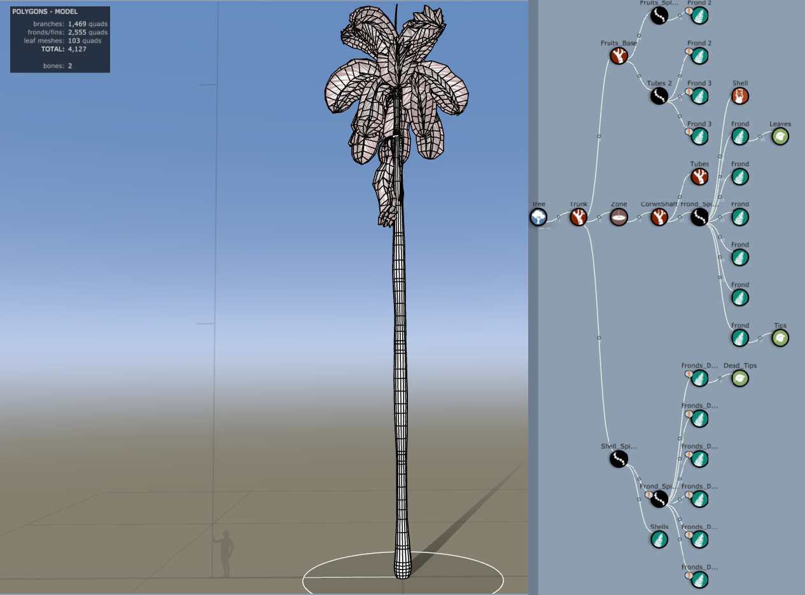Click the Fruits_Base branch node
This screenshot has height=595, width=805.
tap(619, 56)
